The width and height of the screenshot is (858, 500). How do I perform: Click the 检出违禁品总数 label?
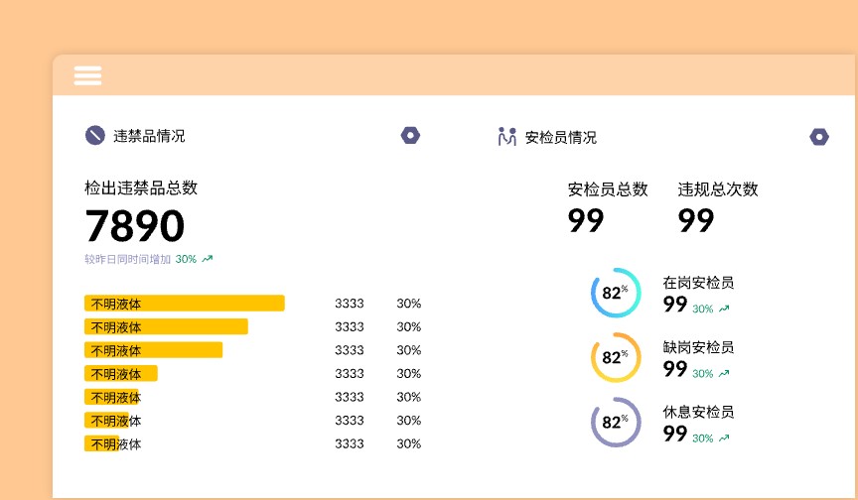pos(141,187)
